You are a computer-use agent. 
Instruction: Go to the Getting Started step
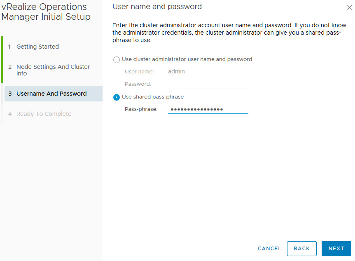click(x=37, y=47)
